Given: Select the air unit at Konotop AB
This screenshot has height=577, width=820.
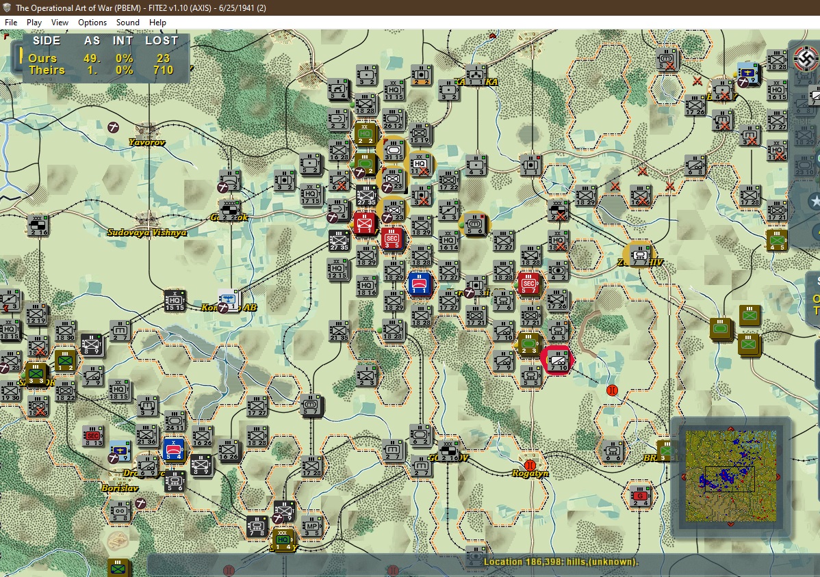Looking at the screenshot, I should (228, 300).
